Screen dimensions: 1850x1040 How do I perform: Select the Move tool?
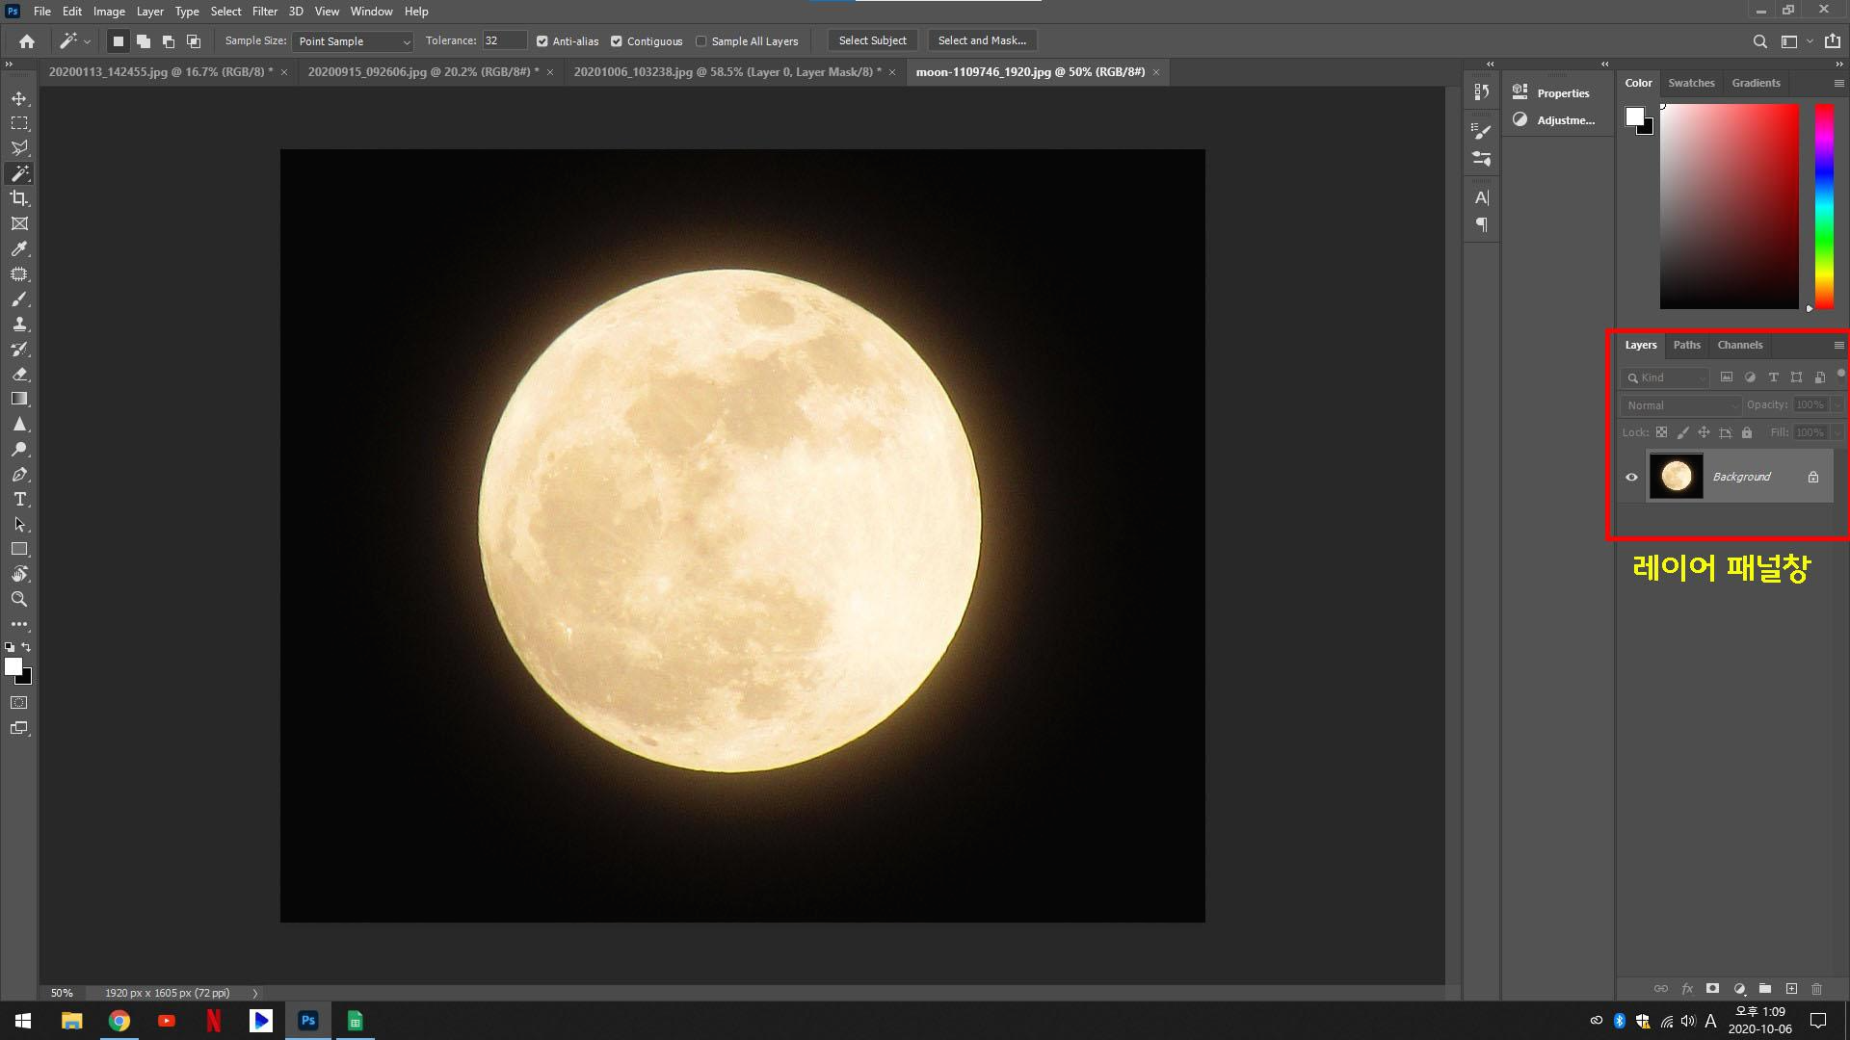tap(19, 98)
